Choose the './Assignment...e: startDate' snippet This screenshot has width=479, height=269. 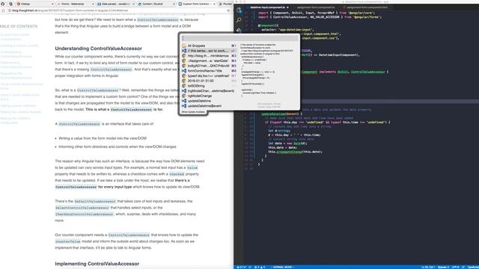209,61
